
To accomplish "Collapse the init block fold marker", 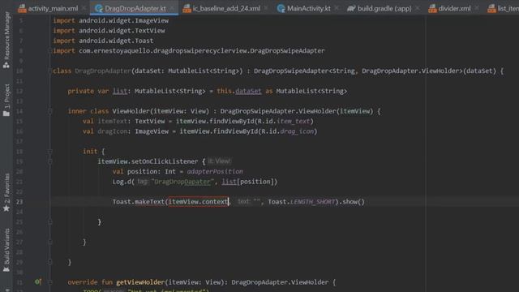I will tap(50, 152).
